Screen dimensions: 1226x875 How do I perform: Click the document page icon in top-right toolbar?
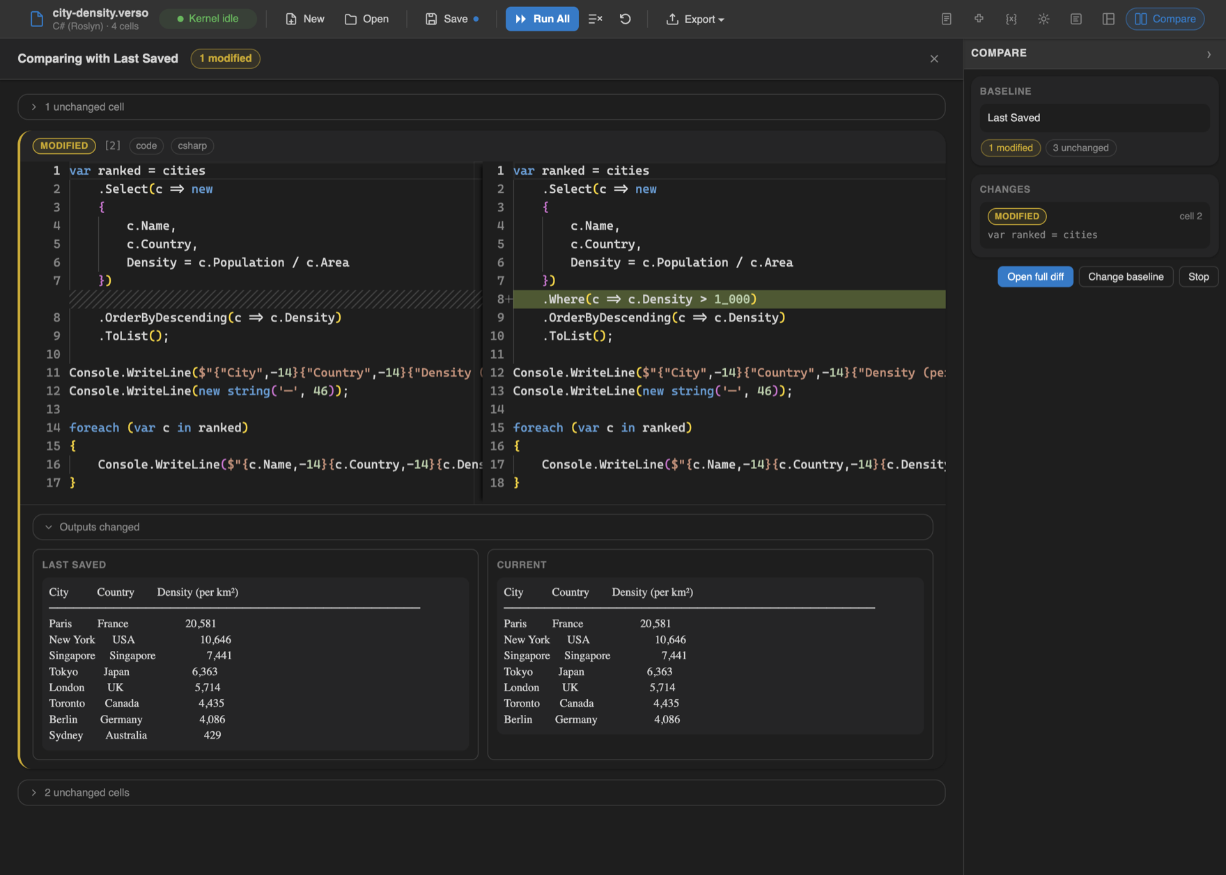pos(946,19)
